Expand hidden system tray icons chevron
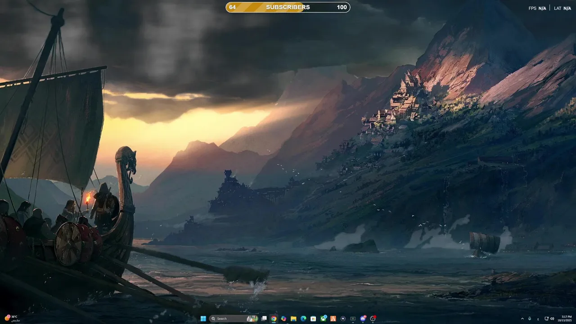Viewport: 576px width, 324px height. [x=522, y=319]
